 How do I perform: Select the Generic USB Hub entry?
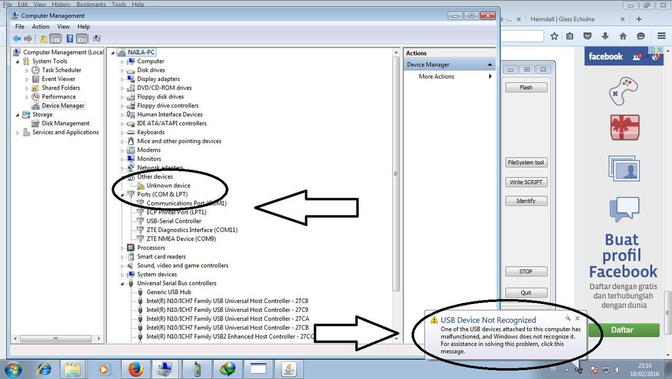169,293
